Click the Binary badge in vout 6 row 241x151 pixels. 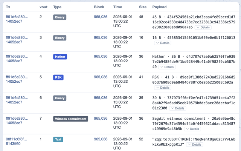point(60,98)
